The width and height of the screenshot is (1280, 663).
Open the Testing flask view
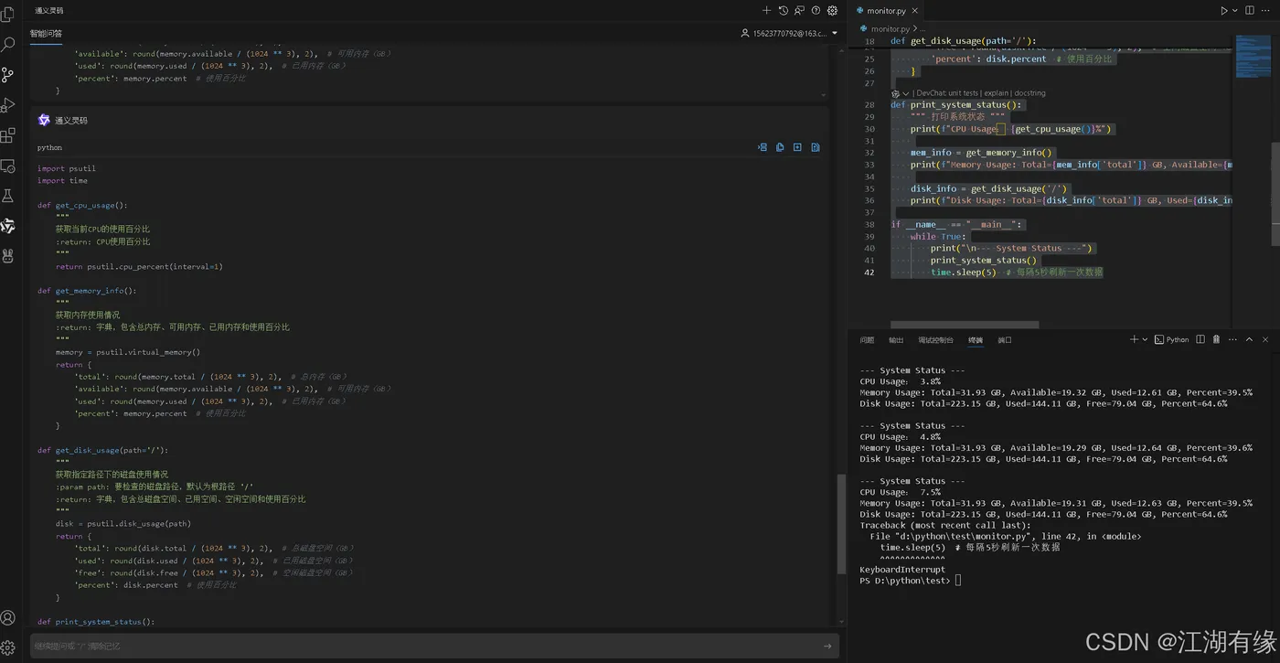tap(8, 196)
